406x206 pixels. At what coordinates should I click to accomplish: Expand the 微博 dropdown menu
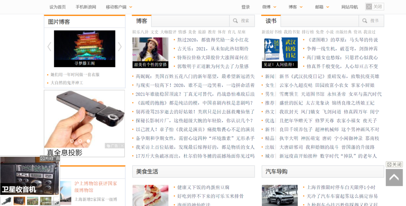coord(269,7)
